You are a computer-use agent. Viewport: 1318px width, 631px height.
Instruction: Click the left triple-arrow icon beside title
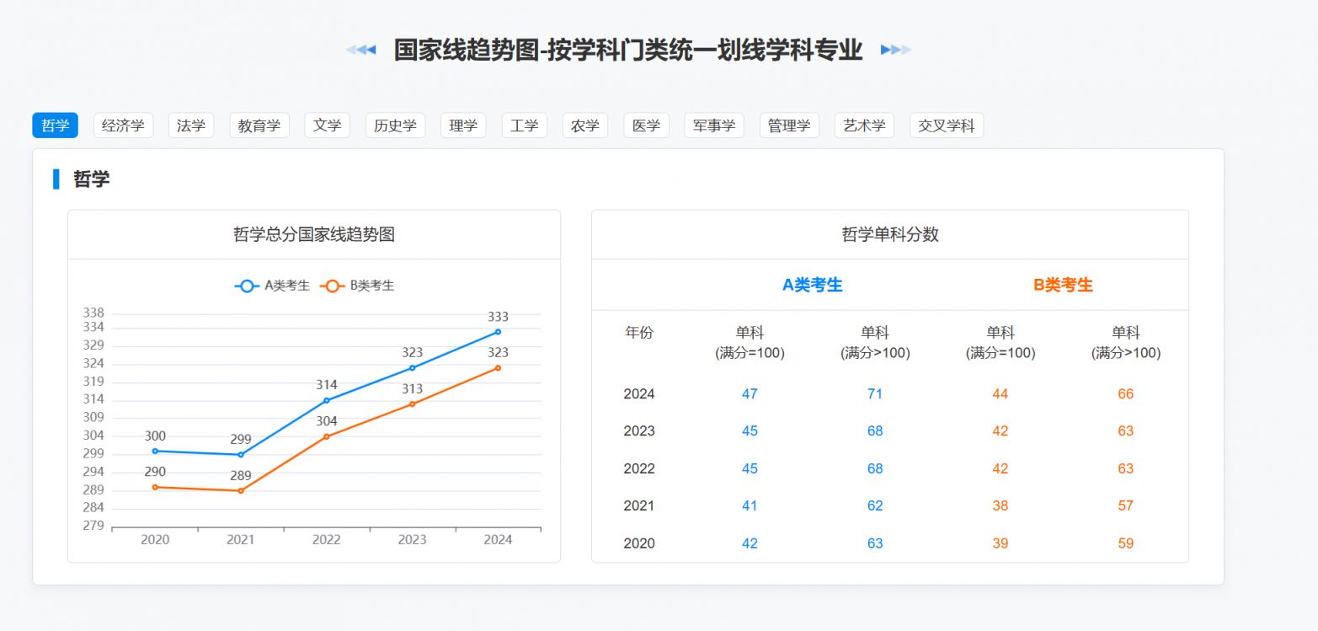pyautogui.click(x=360, y=50)
